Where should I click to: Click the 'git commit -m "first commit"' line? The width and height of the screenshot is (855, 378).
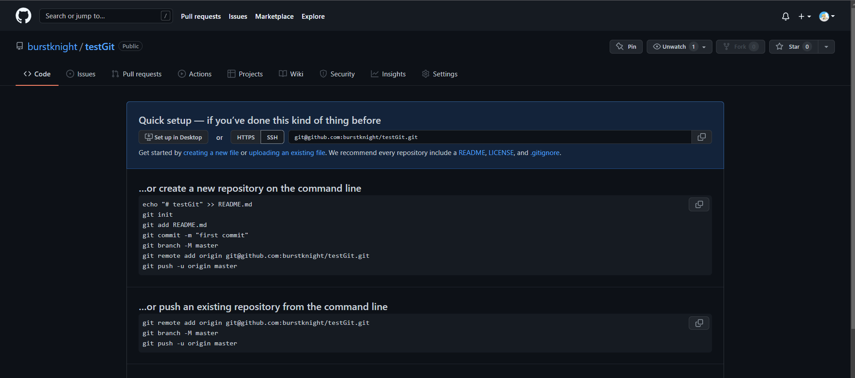tap(195, 235)
